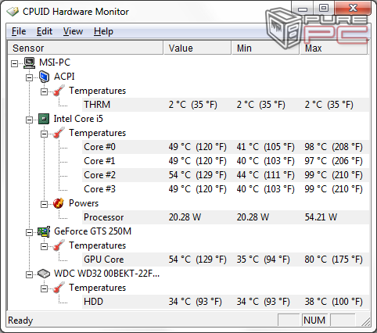Open the View menu
The image size is (377, 333).
(73, 31)
